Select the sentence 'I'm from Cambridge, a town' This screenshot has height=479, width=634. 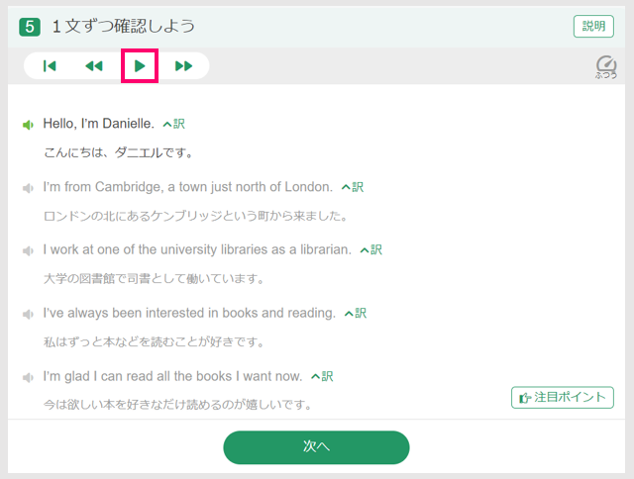coord(188,187)
